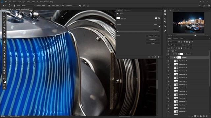The height and width of the screenshot is (118, 211).
Task: Select the Move tool
Action: 4,16
